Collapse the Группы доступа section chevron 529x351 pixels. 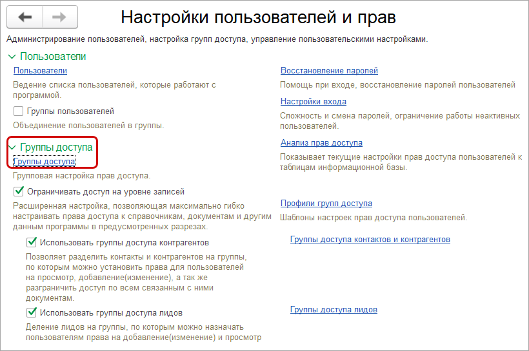(x=12, y=147)
